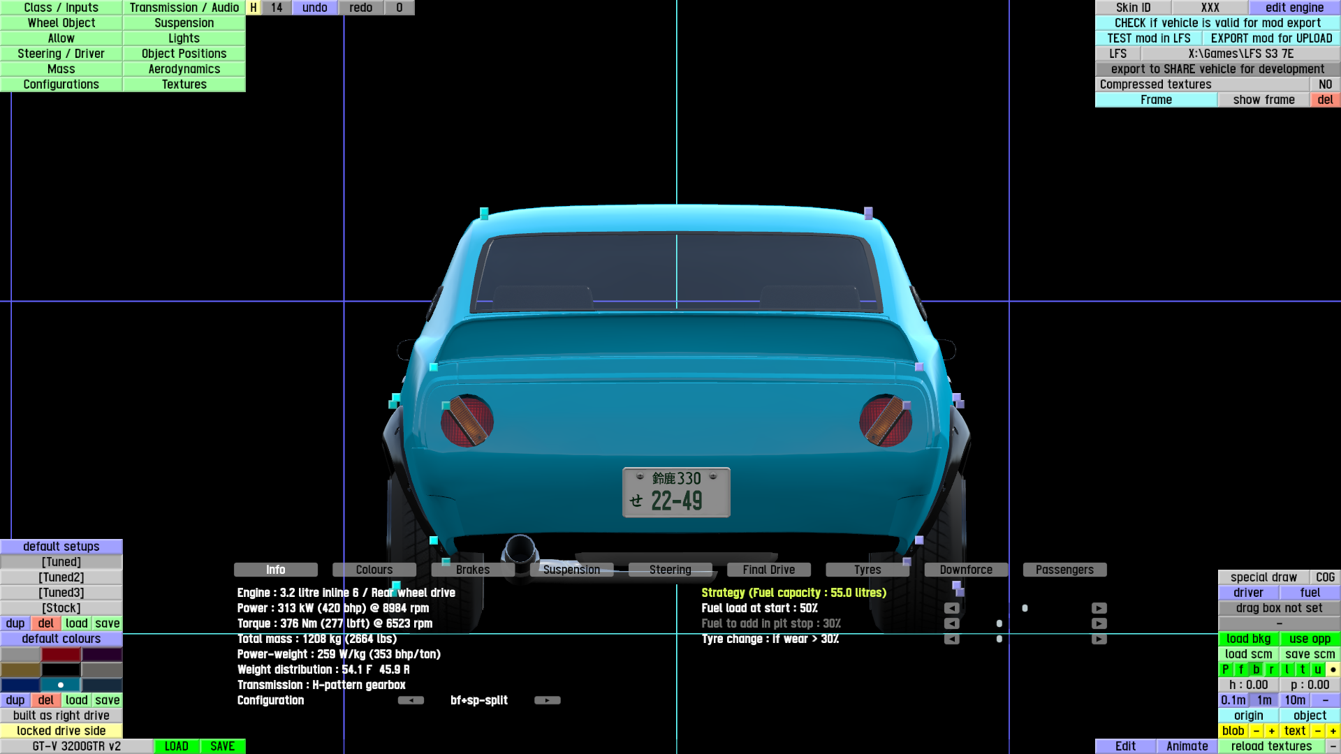Viewport: 1341px width, 754px height.
Task: Click left arrow for Tyre change wear
Action: click(951, 639)
